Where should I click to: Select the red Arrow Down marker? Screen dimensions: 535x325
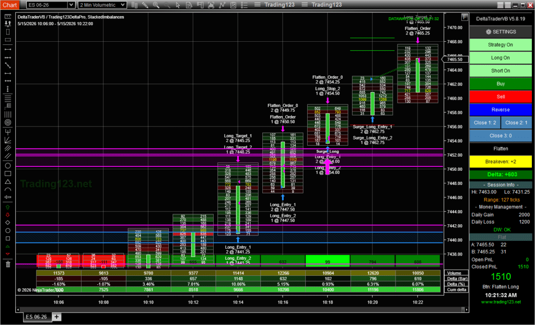[x=8, y=215]
